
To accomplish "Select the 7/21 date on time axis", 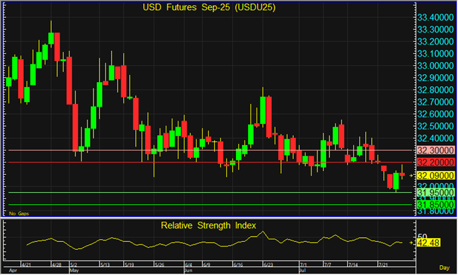I will [x=382, y=264].
